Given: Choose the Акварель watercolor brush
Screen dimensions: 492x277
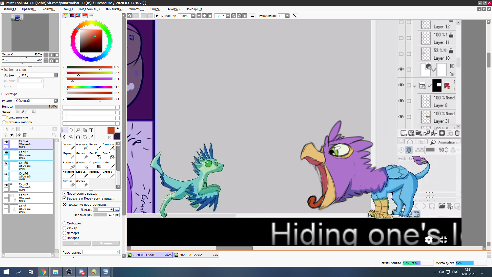Looking at the screenshot, I should (109, 146).
